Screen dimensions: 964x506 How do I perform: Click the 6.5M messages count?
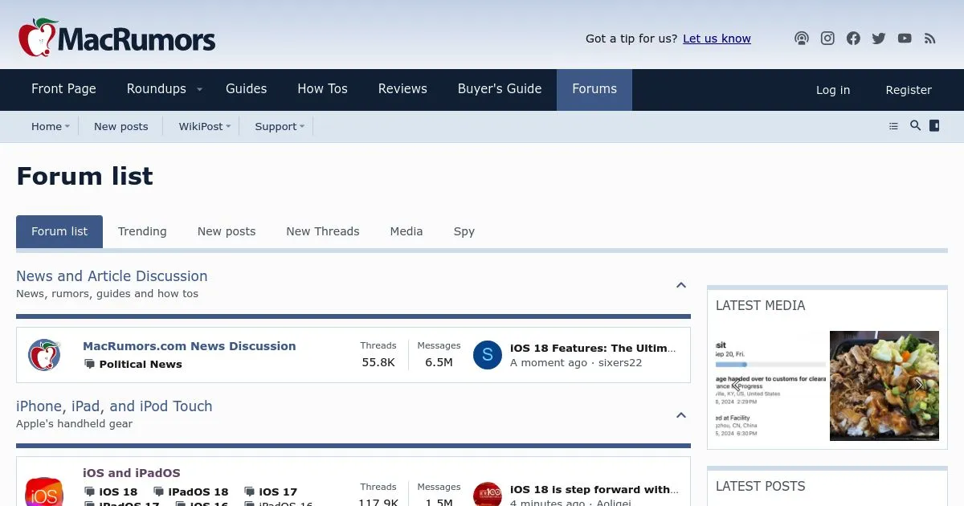[x=439, y=362]
